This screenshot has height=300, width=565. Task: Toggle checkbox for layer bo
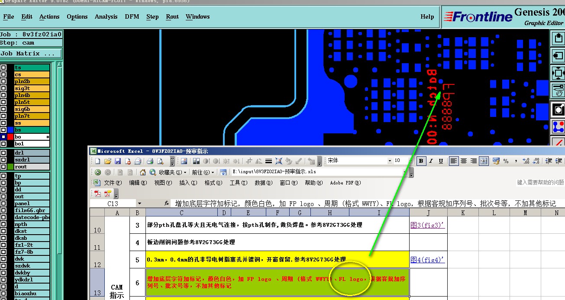pyautogui.click(x=3, y=137)
